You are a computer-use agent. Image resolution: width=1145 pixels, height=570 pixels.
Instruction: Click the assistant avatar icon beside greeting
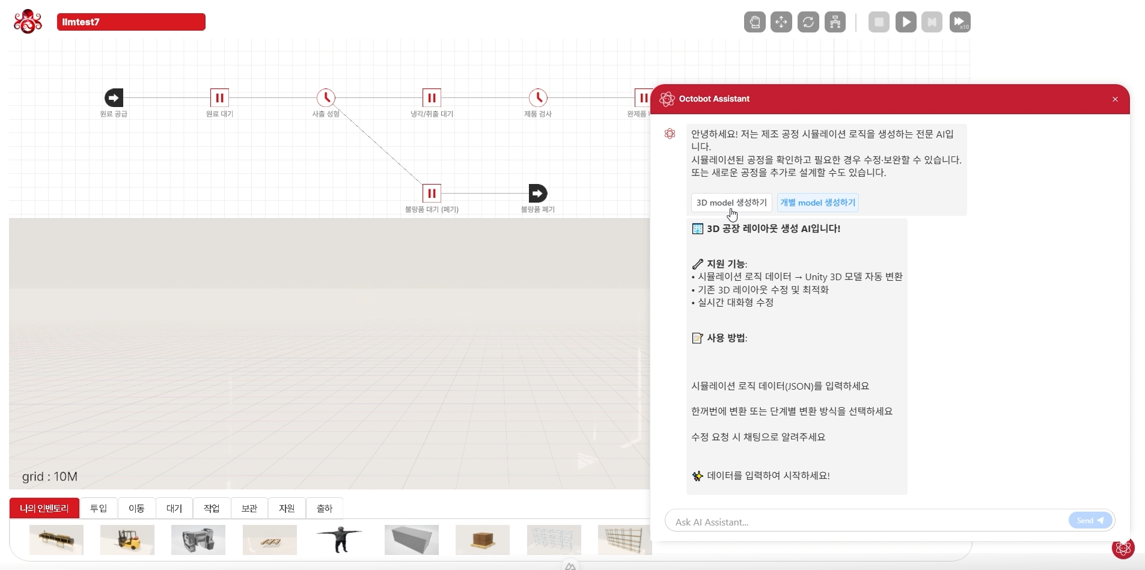pyautogui.click(x=670, y=133)
